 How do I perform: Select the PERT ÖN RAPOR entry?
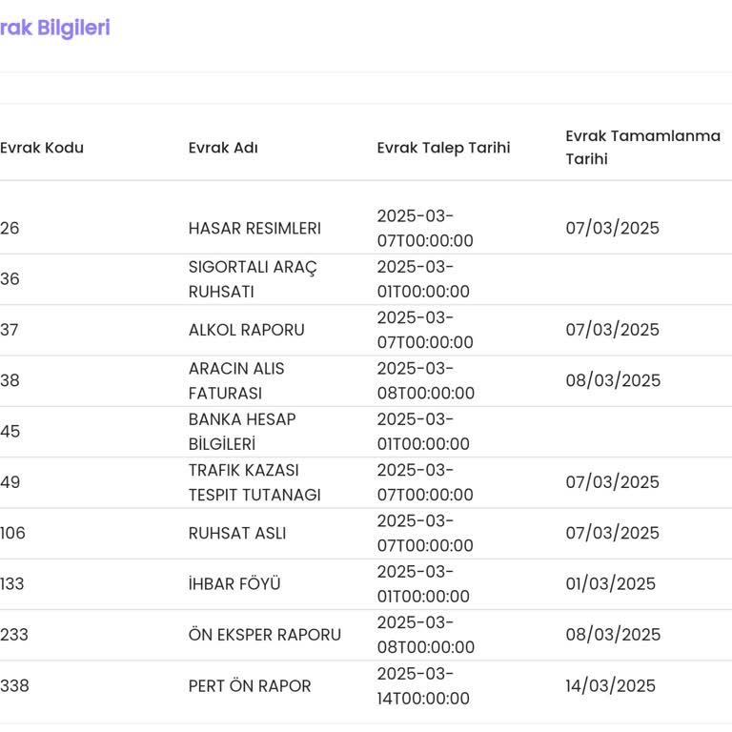click(250, 686)
